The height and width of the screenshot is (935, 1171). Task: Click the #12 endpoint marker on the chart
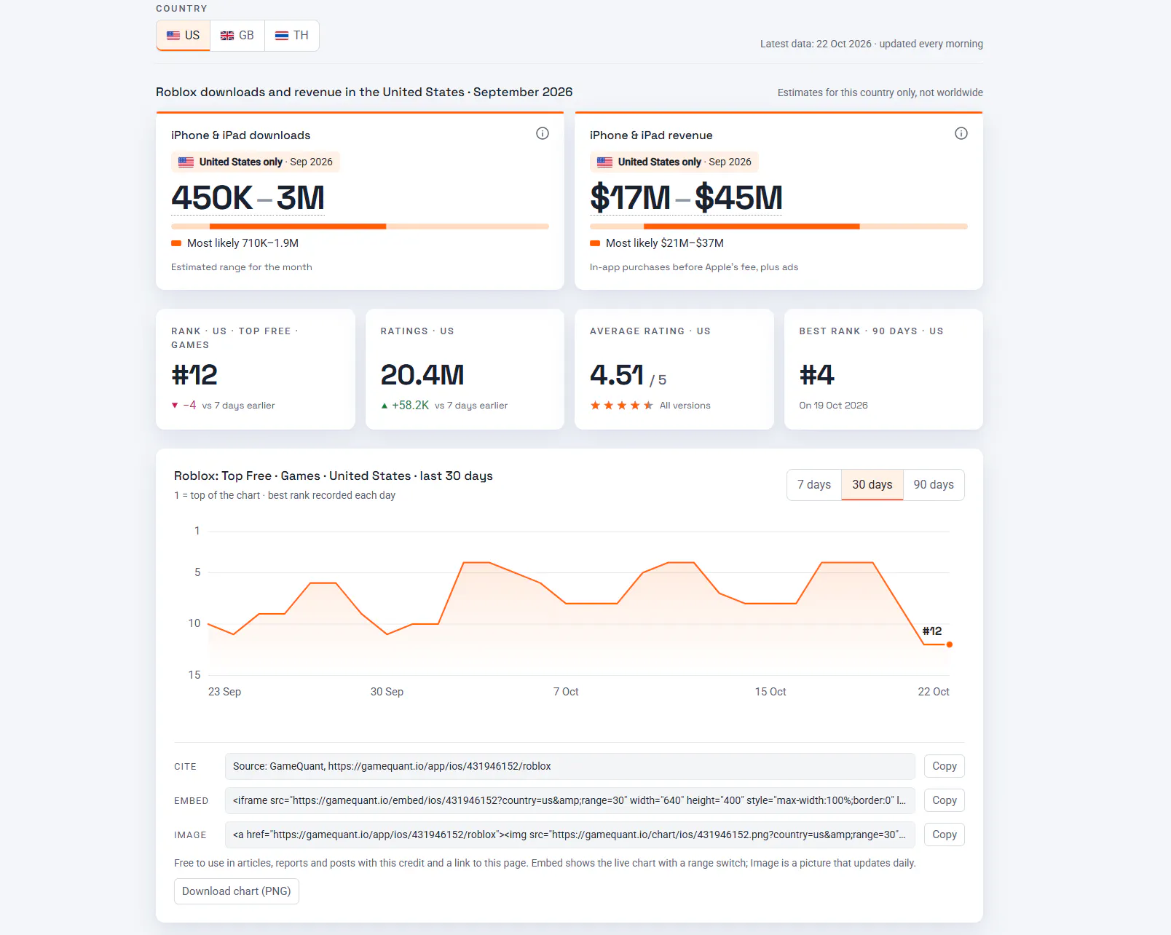pos(949,644)
